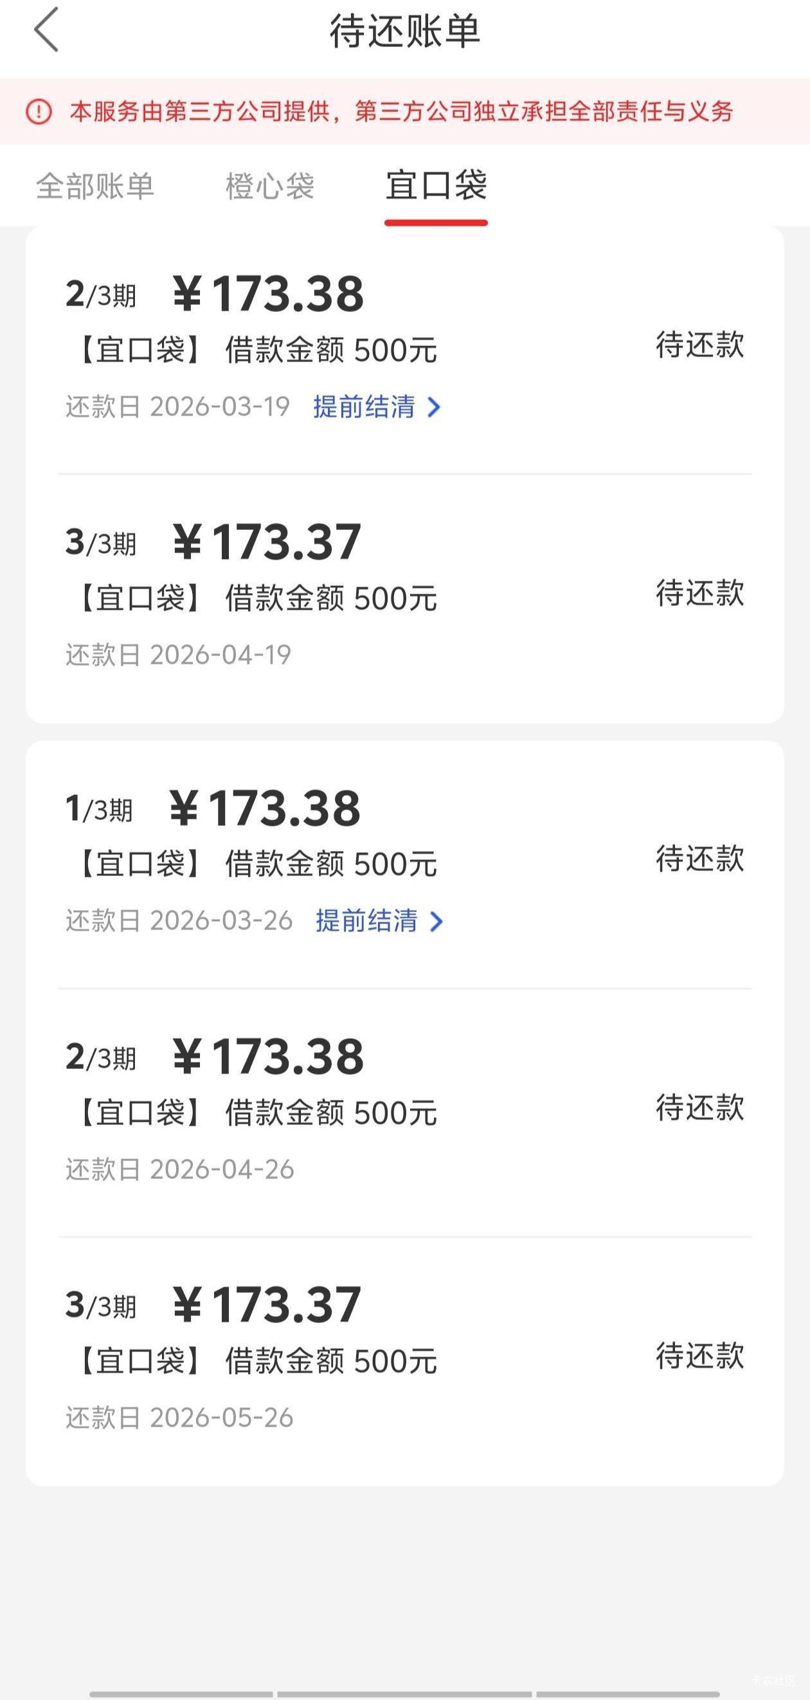Tap chevron next to 2026-03-19 提前结清

[433, 407]
